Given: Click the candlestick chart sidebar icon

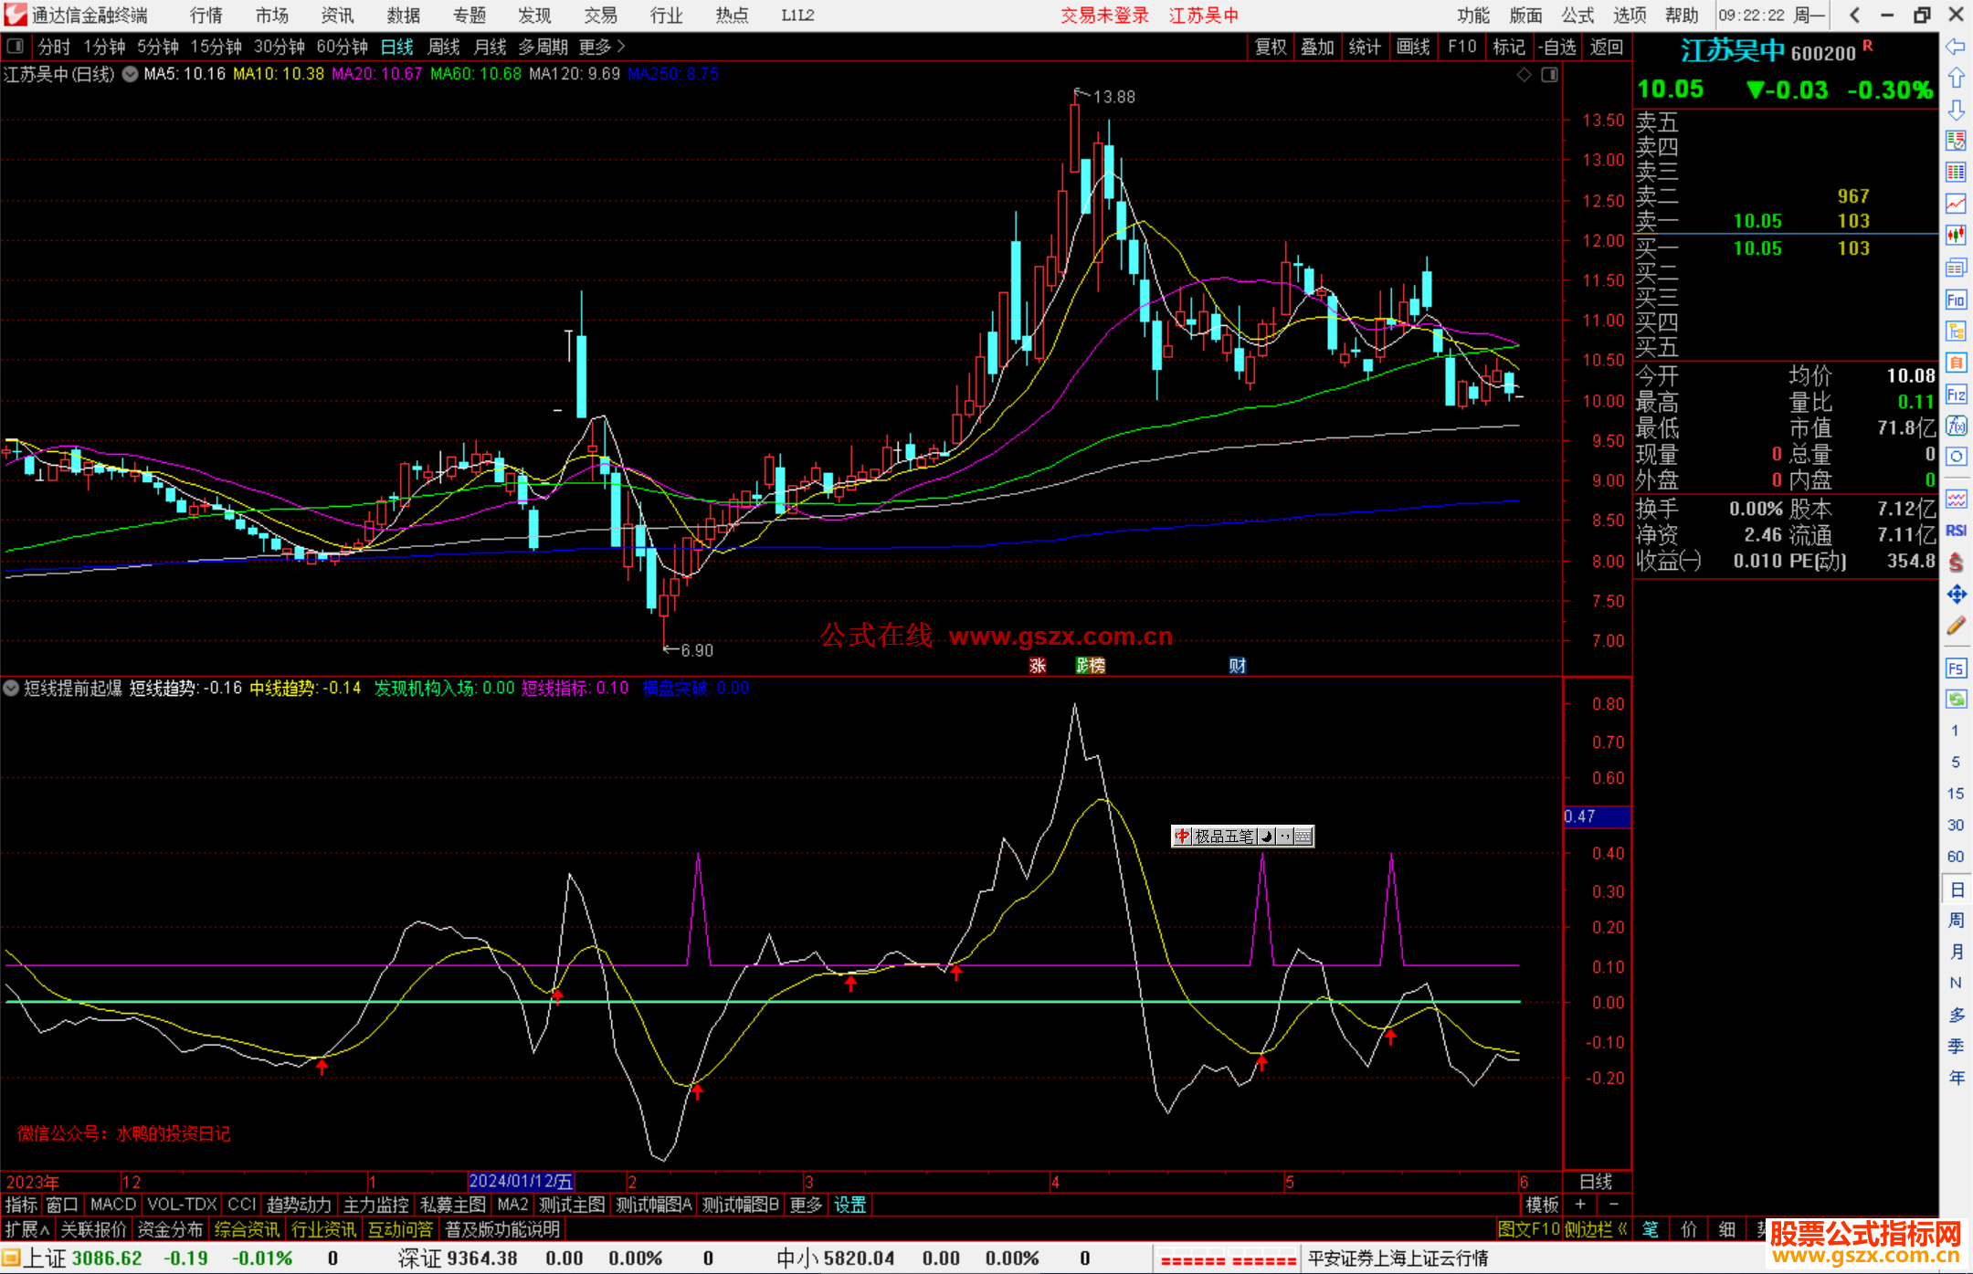Looking at the screenshot, I should pyautogui.click(x=1956, y=235).
